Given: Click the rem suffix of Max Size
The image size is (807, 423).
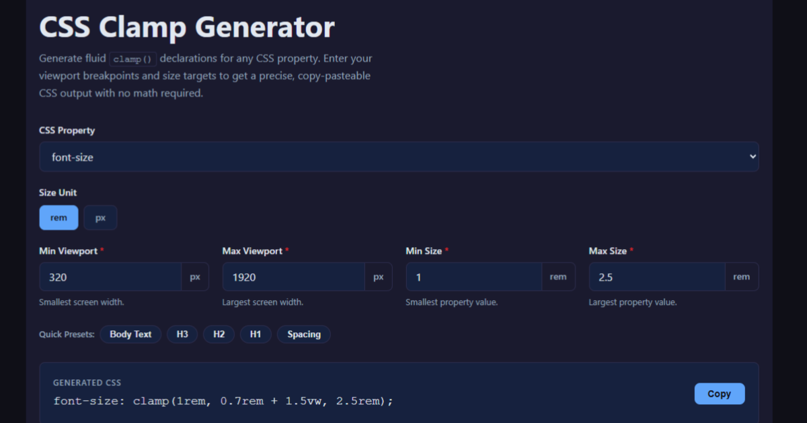Looking at the screenshot, I should [x=742, y=277].
